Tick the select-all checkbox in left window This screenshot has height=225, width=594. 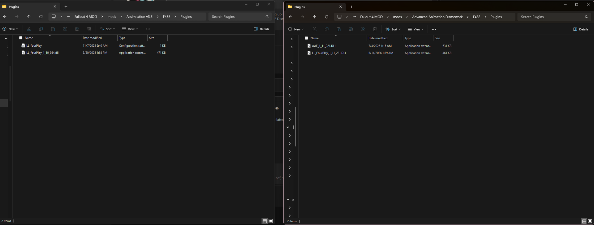[x=21, y=38]
